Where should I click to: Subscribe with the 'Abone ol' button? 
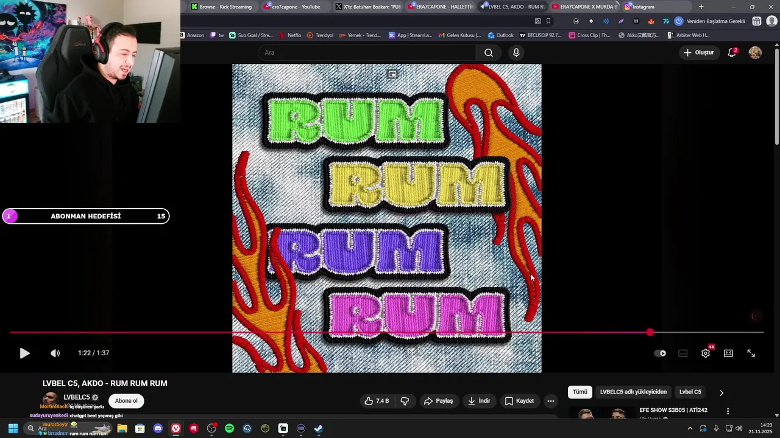tap(126, 401)
